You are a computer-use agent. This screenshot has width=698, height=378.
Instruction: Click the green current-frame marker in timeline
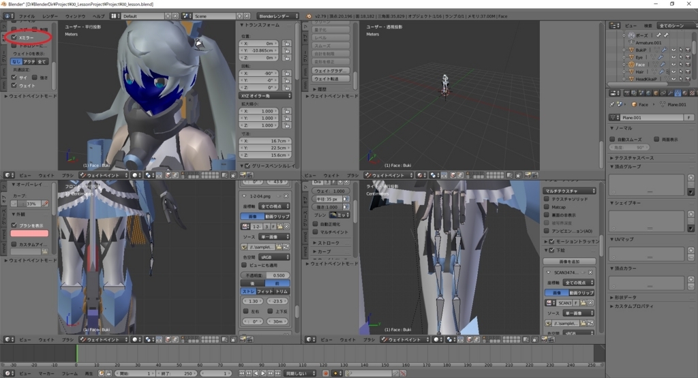click(76, 354)
